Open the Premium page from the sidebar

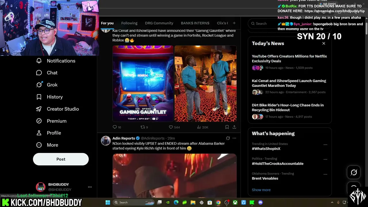tap(51, 121)
